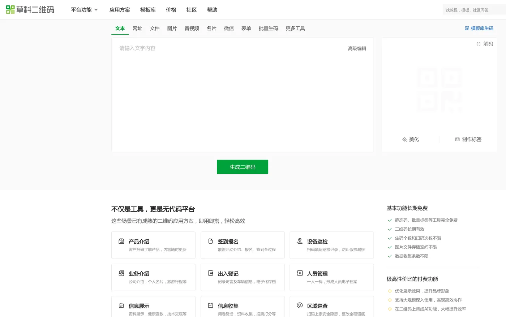Image resolution: width=506 pixels, height=317 pixels.
Task: Click the 美化 button label
Action: (x=414, y=139)
